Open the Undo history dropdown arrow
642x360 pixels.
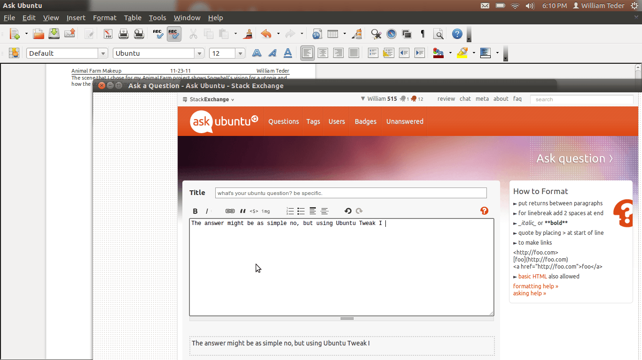click(278, 34)
